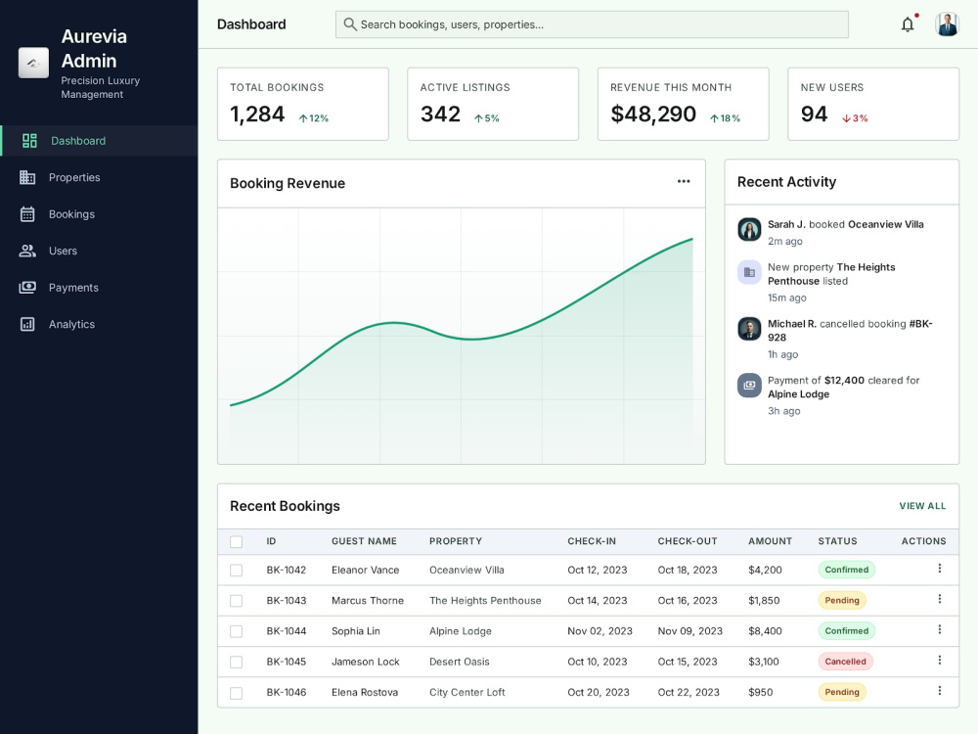978x734 pixels.
Task: Check the box for booking BK-1042
Action: pyautogui.click(x=236, y=571)
